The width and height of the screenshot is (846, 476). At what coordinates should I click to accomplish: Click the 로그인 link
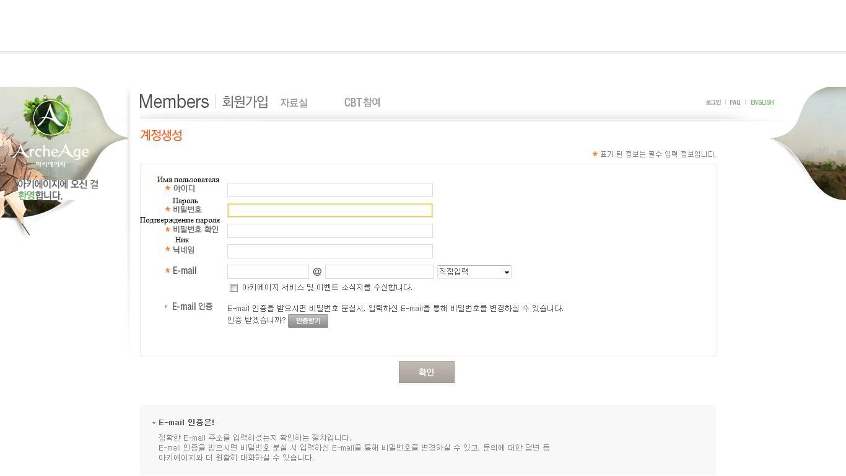[713, 103]
